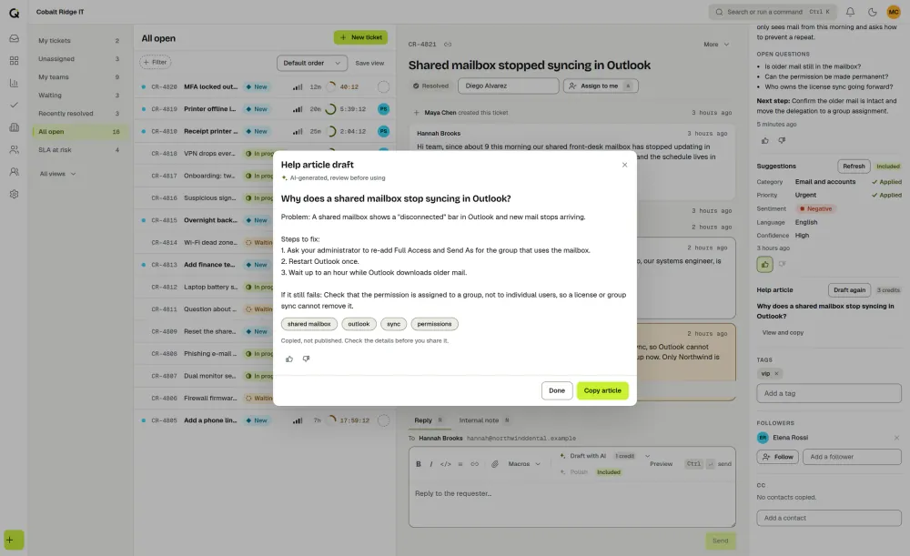Click Draft again for help article
This screenshot has height=556, width=910.
pos(849,289)
